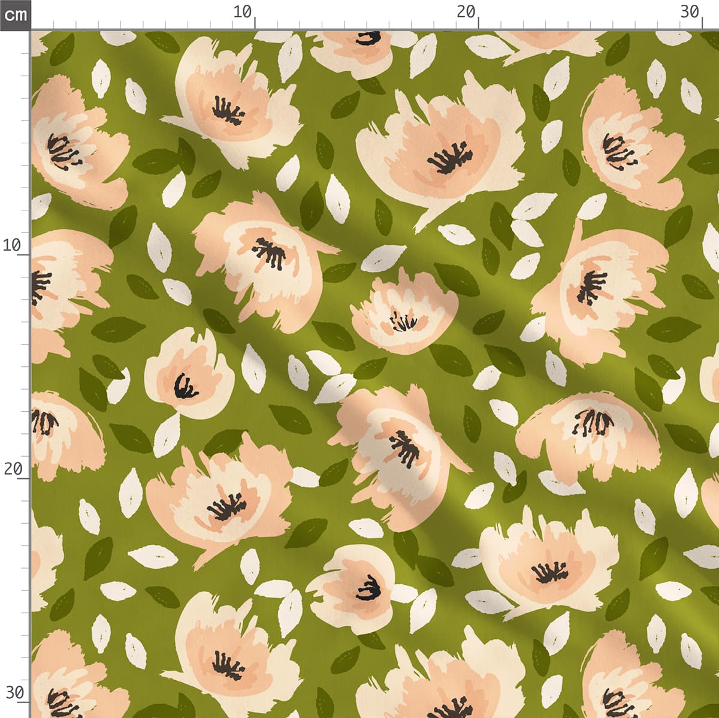Select the 20 label on the horizontal ruler
The image size is (719, 718).
[x=466, y=11]
